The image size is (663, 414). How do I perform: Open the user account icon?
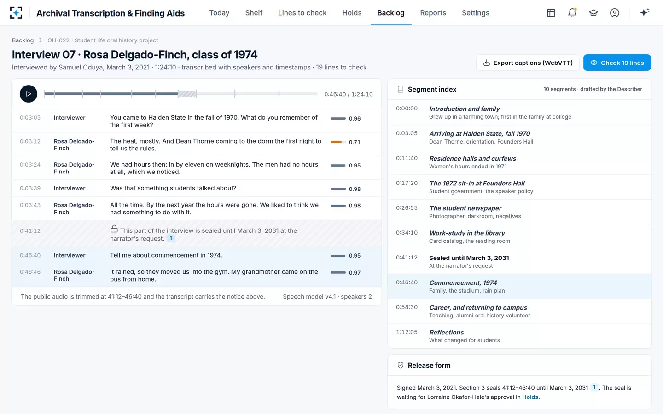(615, 13)
